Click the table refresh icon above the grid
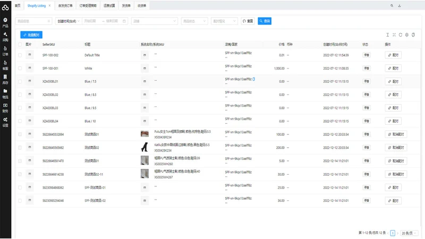The height and width of the screenshot is (239, 425). pyautogui.click(x=401, y=35)
